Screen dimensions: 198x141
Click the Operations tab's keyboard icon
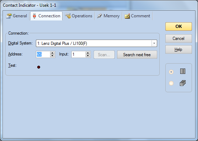[x=68, y=16]
